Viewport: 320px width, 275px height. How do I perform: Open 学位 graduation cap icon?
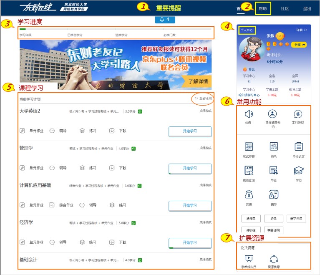pos(299,170)
